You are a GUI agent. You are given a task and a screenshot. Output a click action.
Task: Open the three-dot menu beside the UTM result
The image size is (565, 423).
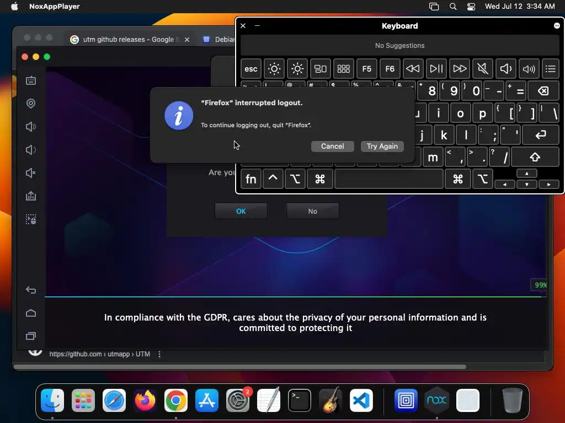(x=159, y=354)
